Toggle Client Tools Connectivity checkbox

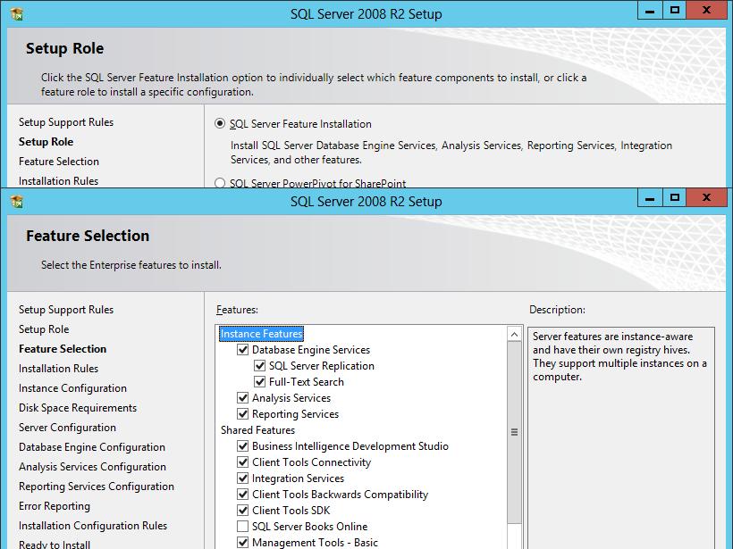pos(242,462)
